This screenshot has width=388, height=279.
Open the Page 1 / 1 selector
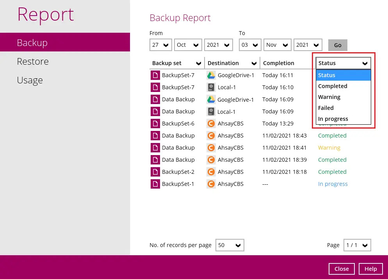click(357, 245)
